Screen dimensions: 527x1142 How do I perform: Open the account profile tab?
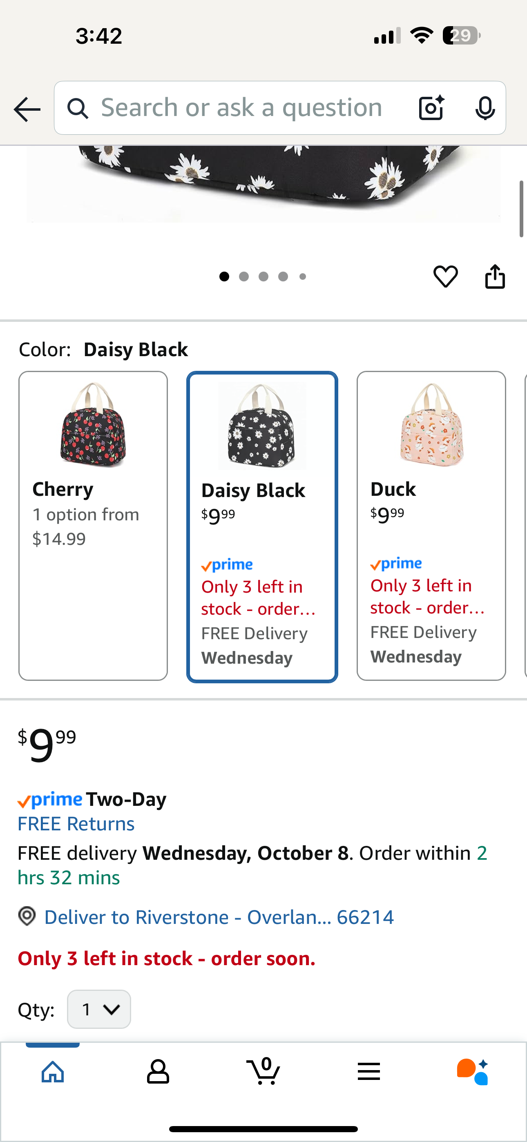[158, 1071]
